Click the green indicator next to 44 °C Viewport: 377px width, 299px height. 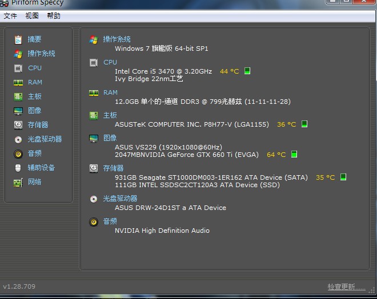click(x=247, y=71)
